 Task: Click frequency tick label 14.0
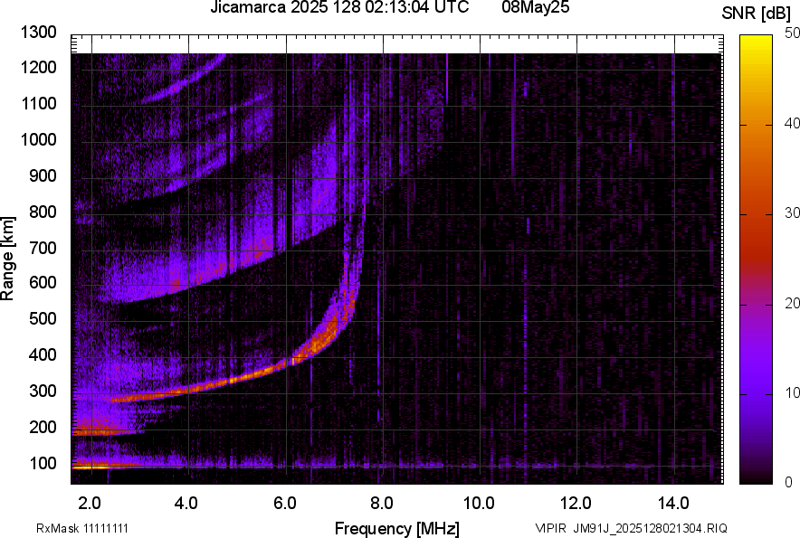point(673,504)
